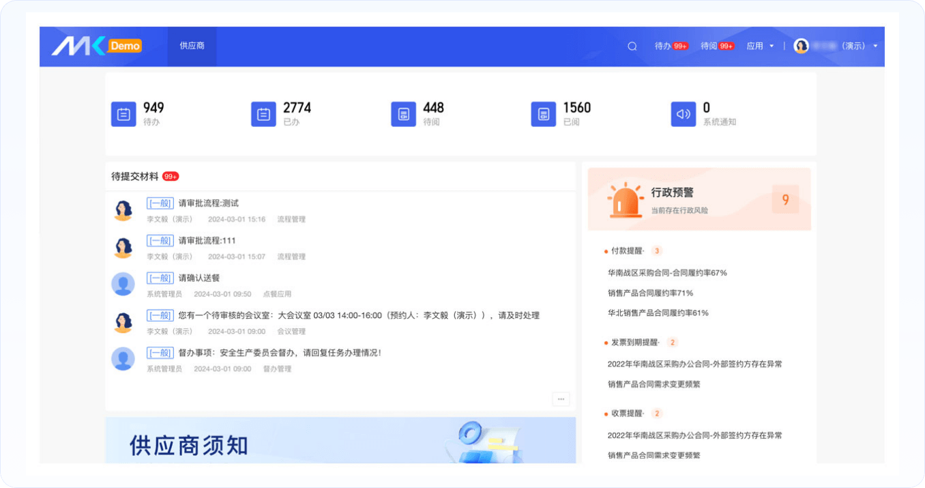
Task: Open 待办 in the top navigation
Action: click(x=671, y=46)
